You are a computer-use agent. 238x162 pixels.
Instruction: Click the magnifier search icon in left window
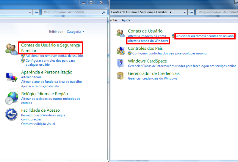[x=104, y=12]
